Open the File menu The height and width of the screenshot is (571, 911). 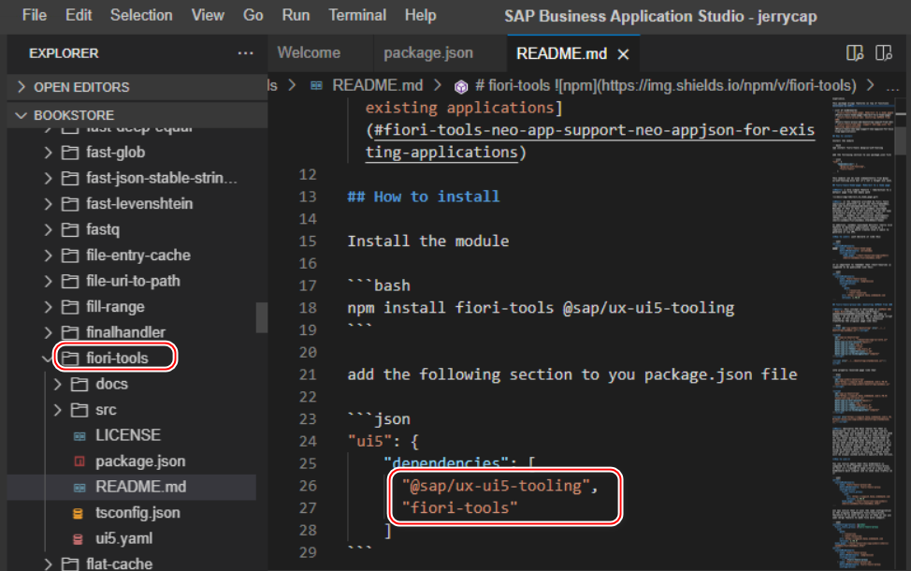[35, 15]
